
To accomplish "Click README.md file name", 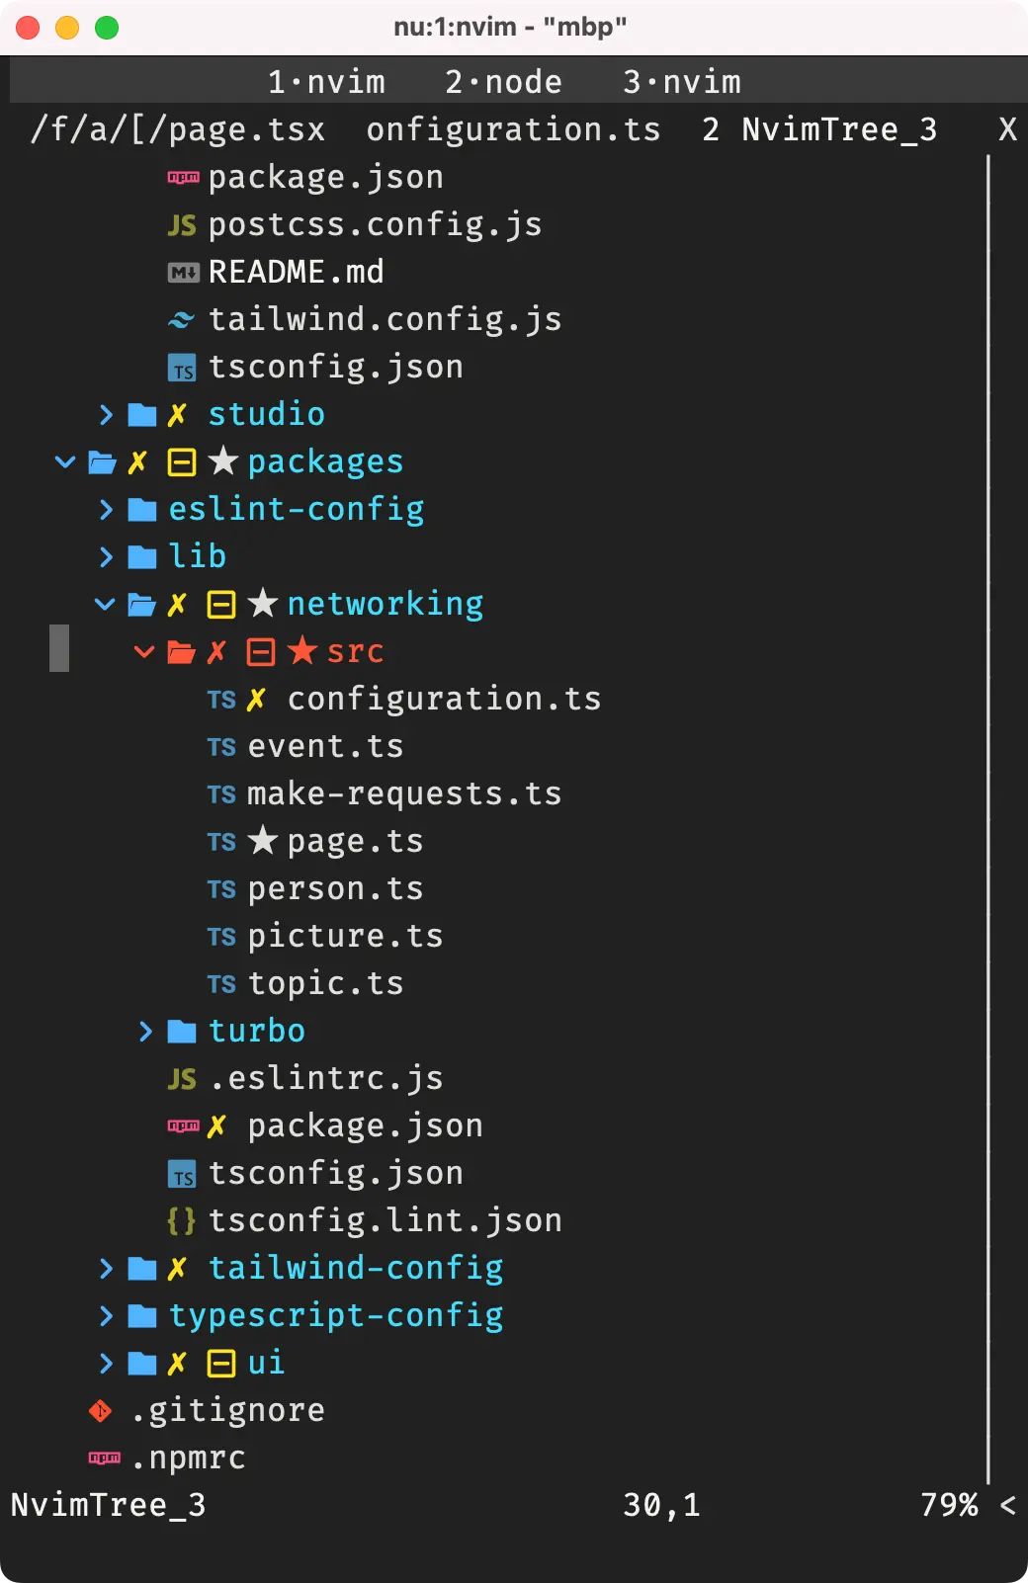I will click(x=296, y=272).
